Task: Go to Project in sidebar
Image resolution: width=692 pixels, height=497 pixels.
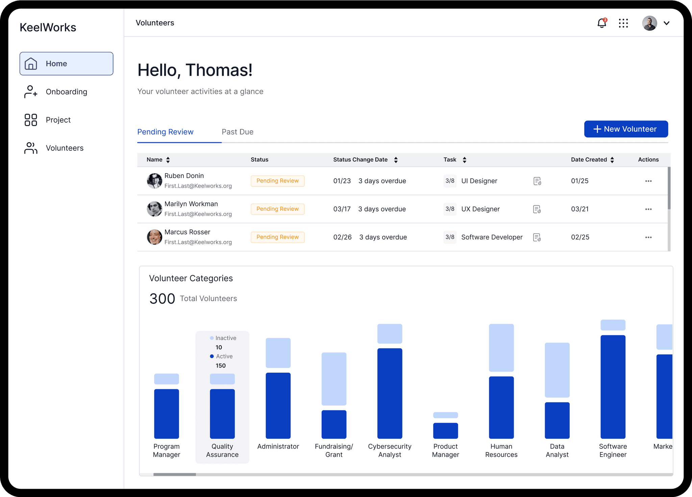Action: 58,120
